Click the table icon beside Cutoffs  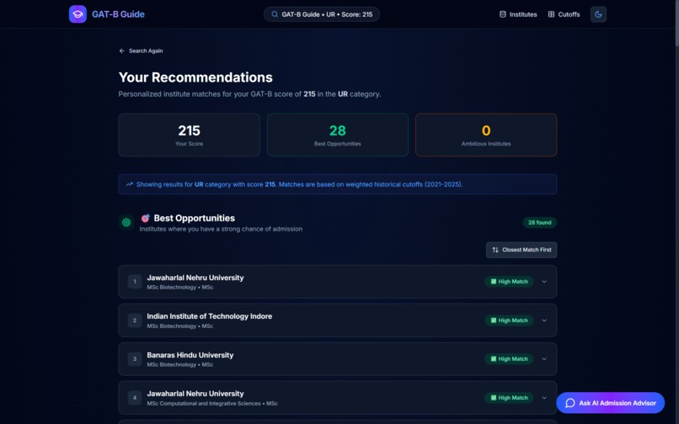pos(551,14)
